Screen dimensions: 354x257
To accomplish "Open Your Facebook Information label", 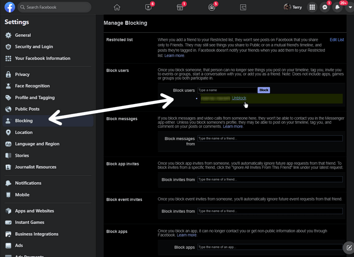I will pos(42,59).
